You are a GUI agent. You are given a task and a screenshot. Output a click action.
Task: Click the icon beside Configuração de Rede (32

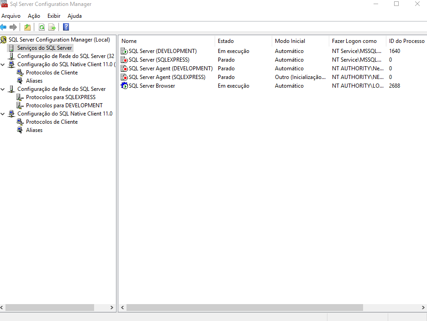click(11, 56)
